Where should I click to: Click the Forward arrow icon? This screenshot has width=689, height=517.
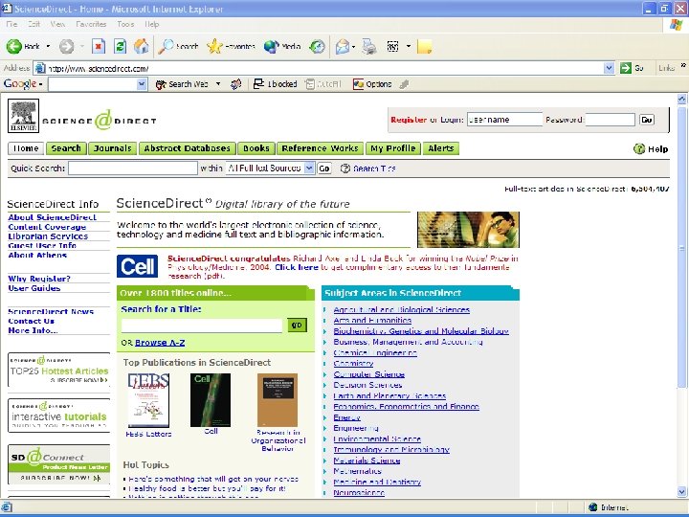tap(66, 46)
